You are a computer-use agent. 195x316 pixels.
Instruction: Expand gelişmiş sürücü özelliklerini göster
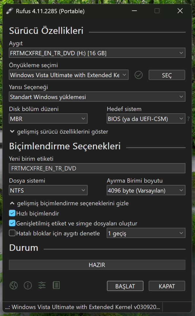tap(59, 132)
